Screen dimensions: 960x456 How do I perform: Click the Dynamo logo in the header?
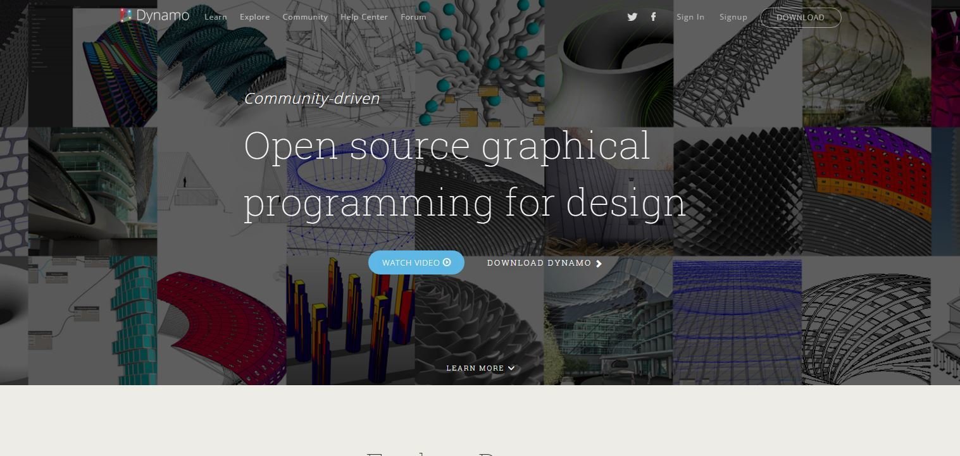(154, 16)
